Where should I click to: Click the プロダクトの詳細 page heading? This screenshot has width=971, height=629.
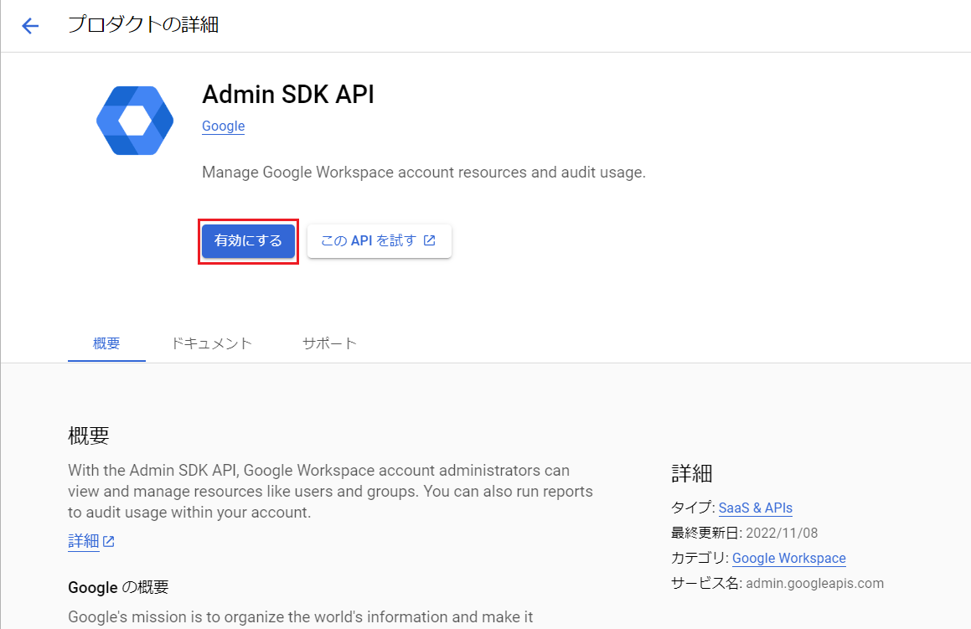point(143,25)
